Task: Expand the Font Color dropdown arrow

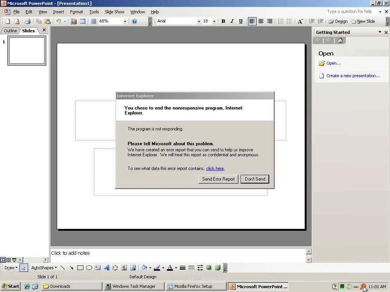Action: (176, 268)
